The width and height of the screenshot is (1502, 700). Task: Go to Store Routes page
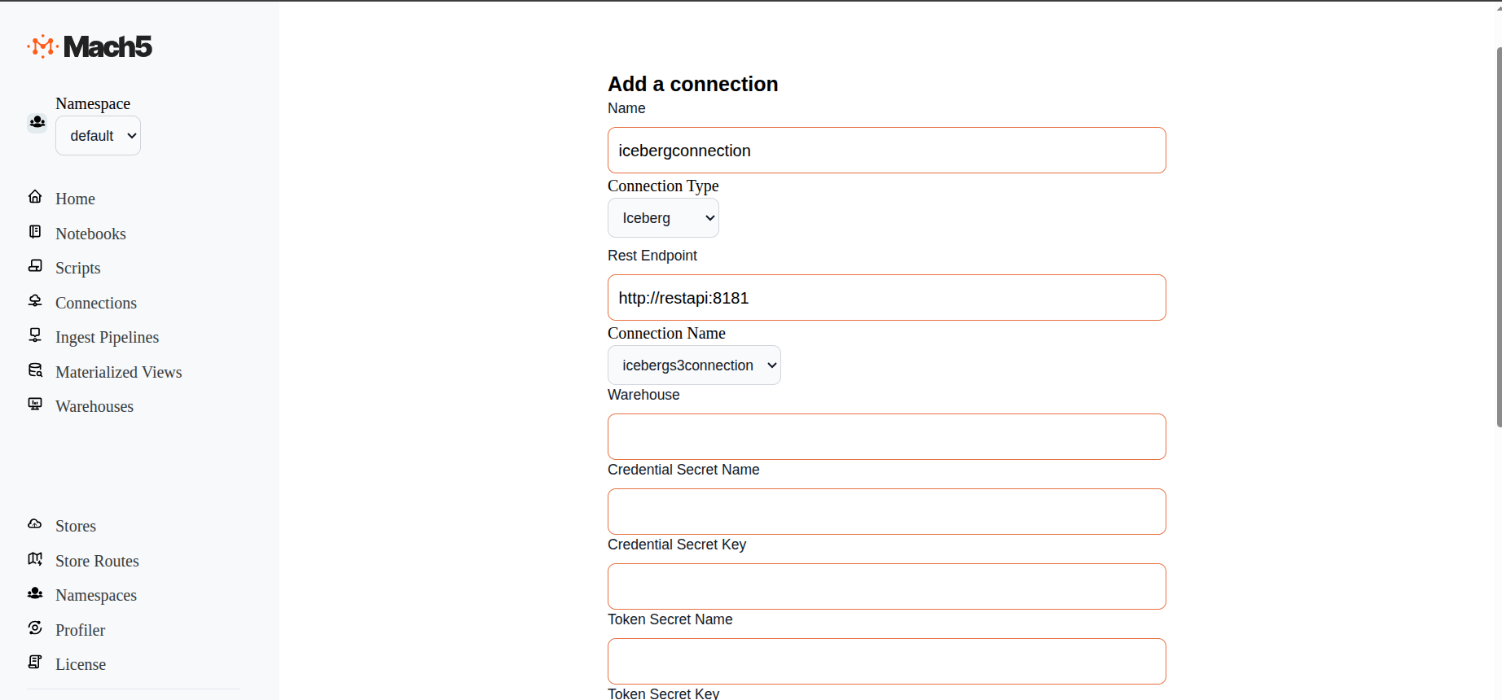97,561
